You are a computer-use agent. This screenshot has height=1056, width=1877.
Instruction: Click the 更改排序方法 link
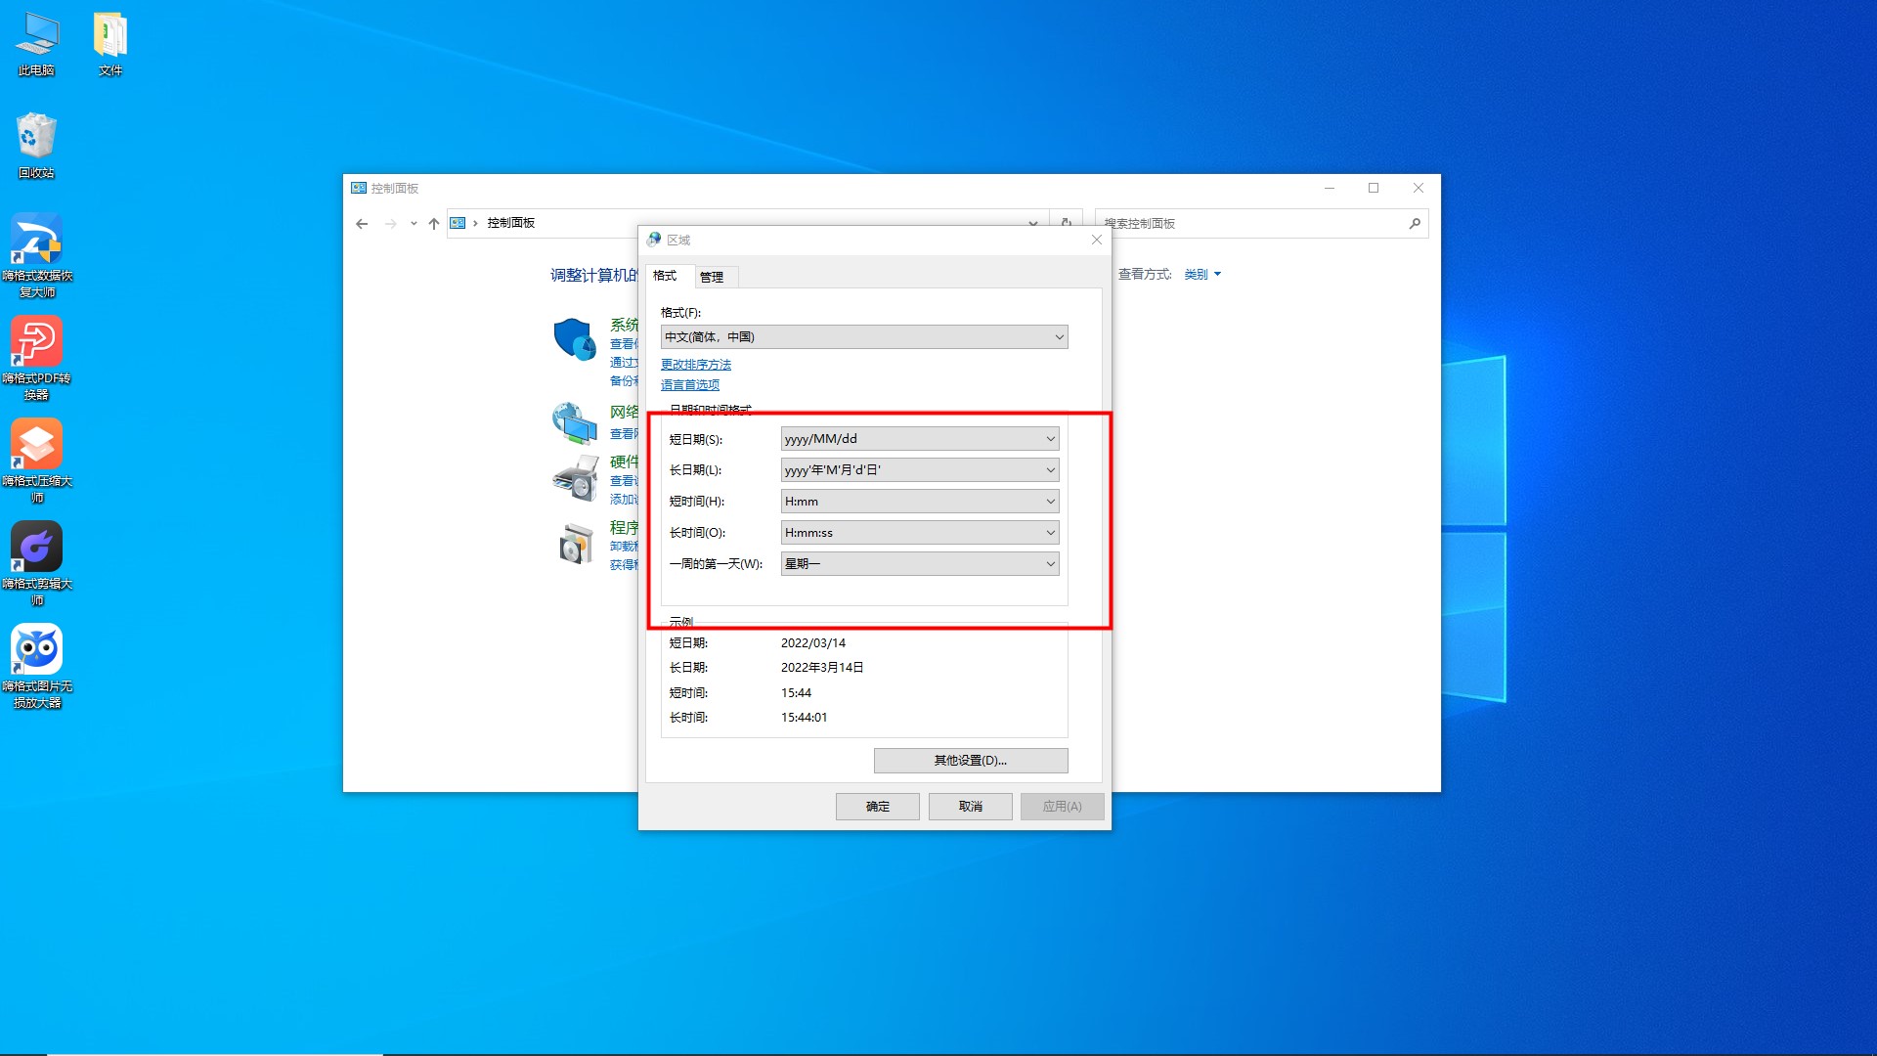[695, 365]
